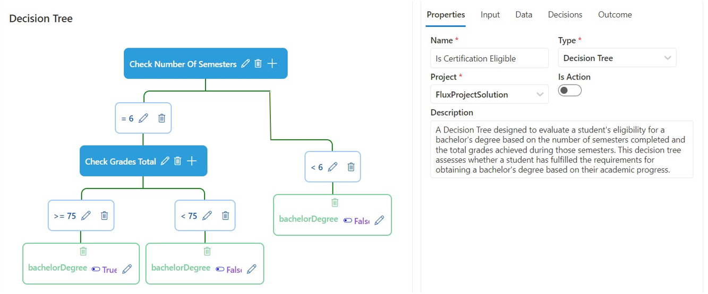708x294 pixels.
Task: Toggle bachelorDegree value under < 6 branch
Action: (348, 220)
